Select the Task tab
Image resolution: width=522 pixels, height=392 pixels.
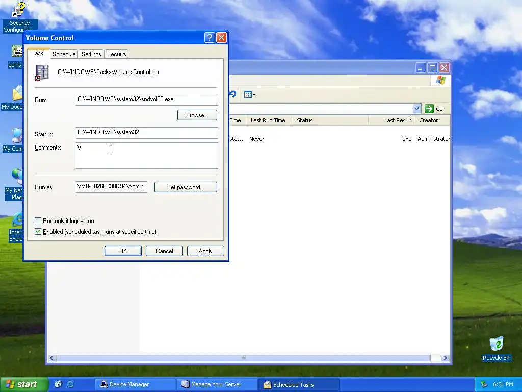pyautogui.click(x=38, y=53)
